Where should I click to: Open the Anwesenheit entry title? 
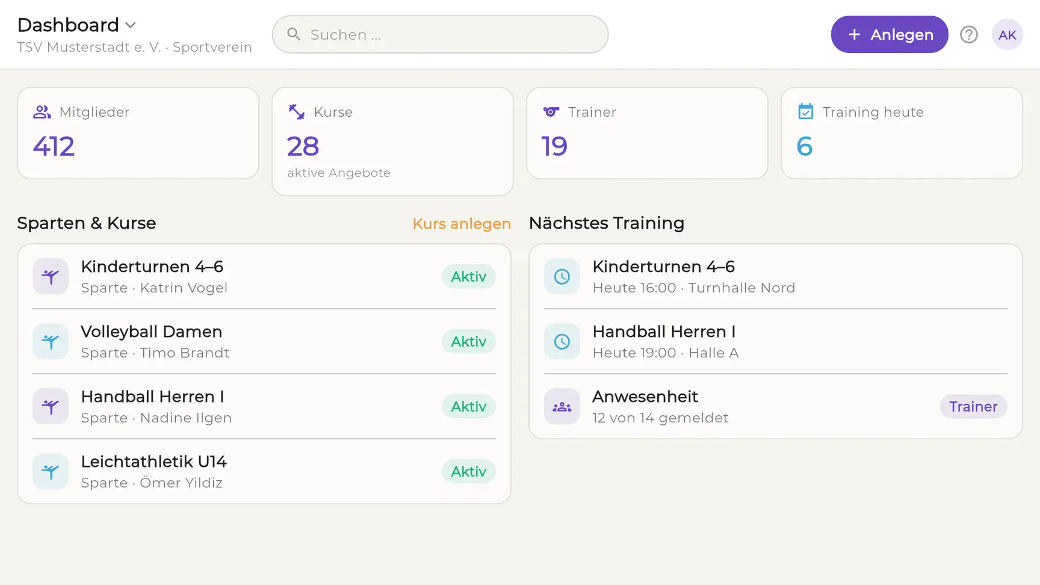(645, 397)
